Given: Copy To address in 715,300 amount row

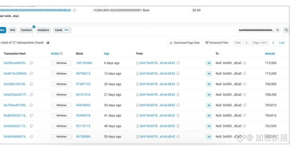Looking at the screenshot, I should click(x=245, y=74).
